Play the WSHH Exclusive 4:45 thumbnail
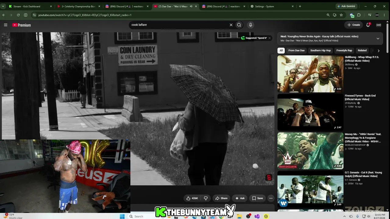This screenshot has height=219, width=390. 310,151
